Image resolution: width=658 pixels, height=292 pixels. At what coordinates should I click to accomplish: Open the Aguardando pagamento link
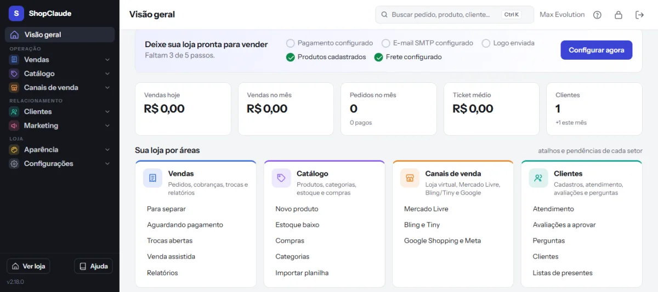[x=185, y=225]
